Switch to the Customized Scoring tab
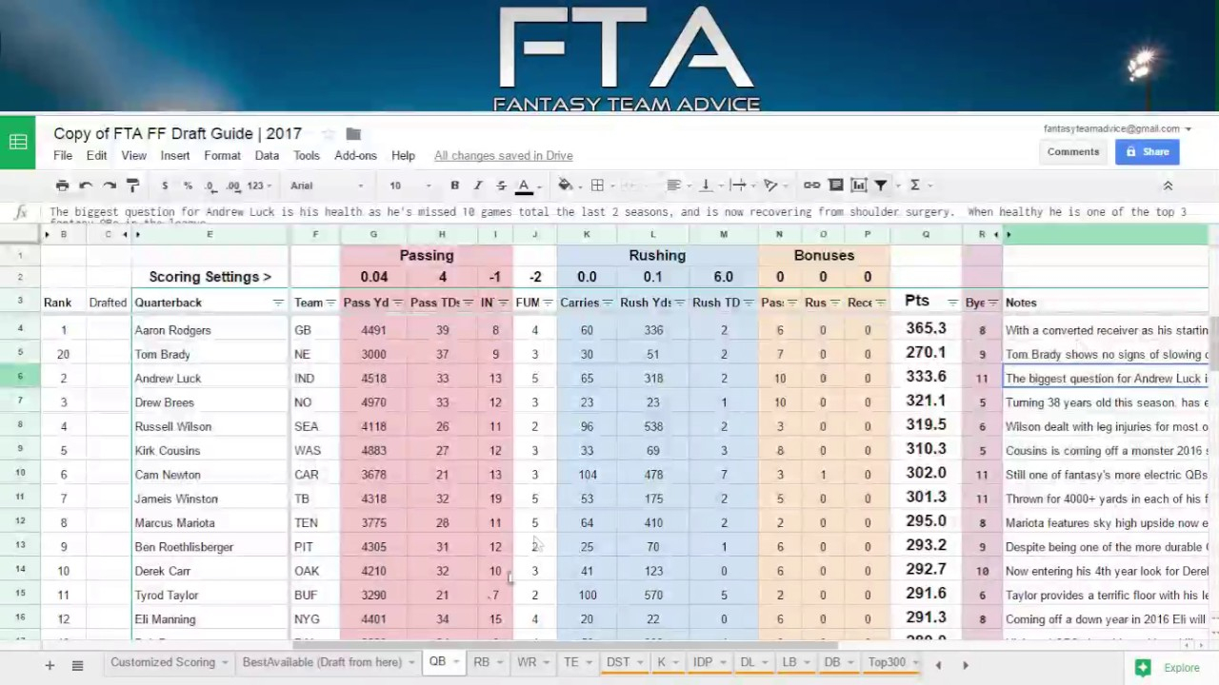 [x=169, y=662]
